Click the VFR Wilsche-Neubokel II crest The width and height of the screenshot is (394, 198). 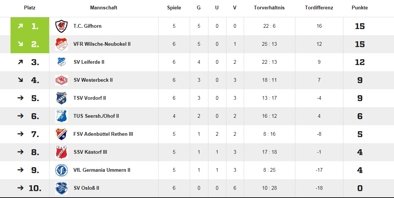[61, 44]
